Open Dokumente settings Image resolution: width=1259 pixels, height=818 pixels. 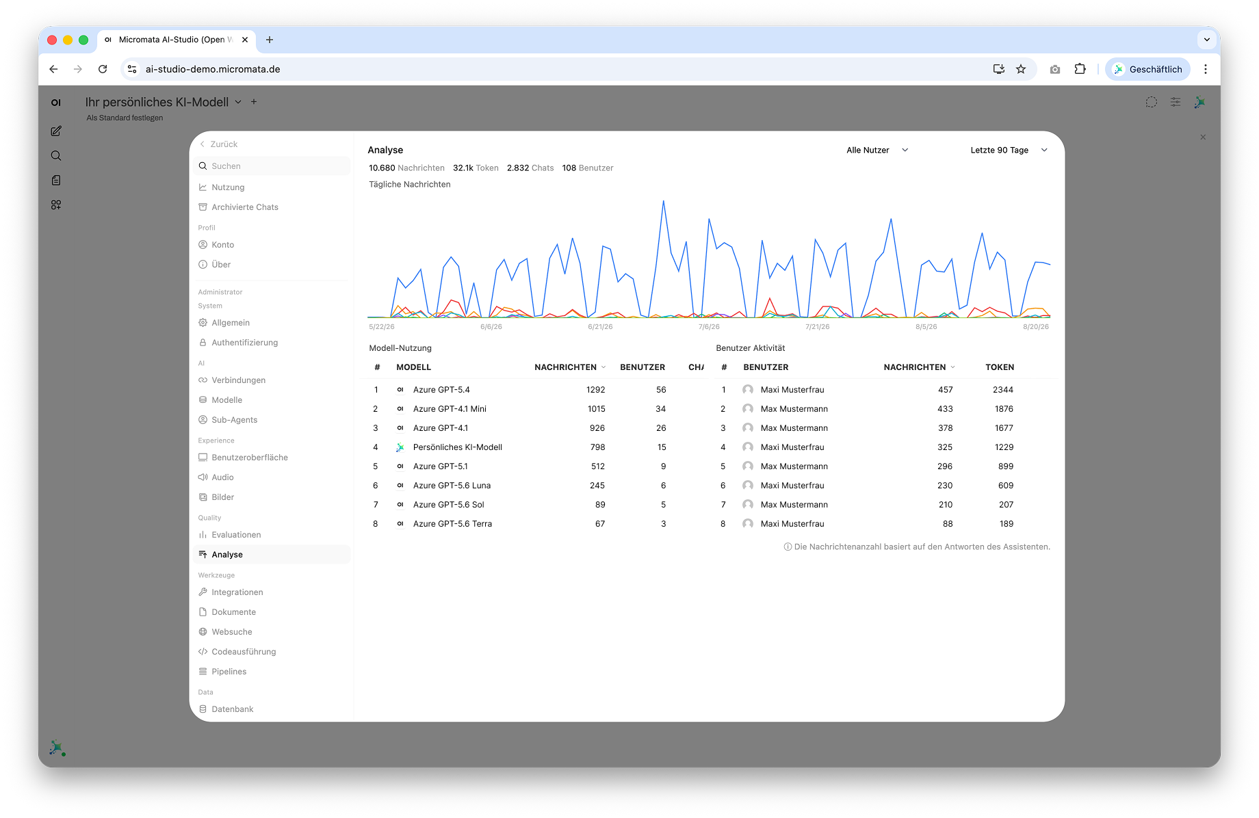272,612
